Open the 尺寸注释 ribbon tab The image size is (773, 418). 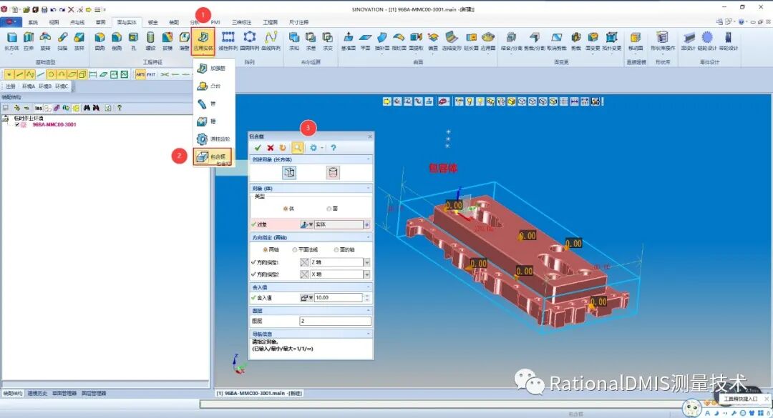pyautogui.click(x=298, y=22)
